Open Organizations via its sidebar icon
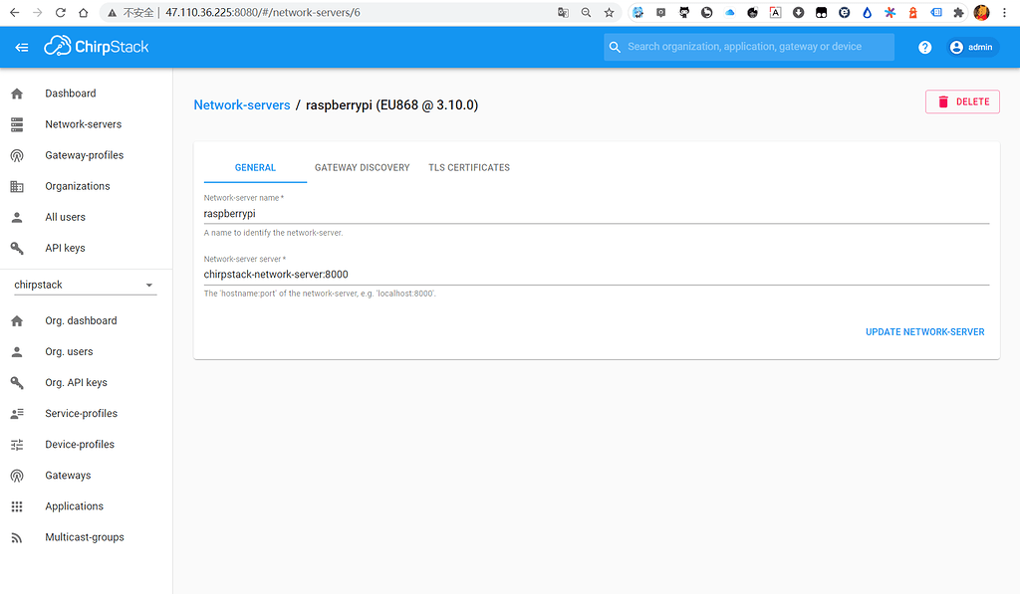This screenshot has width=1020, height=594. pos(17,186)
